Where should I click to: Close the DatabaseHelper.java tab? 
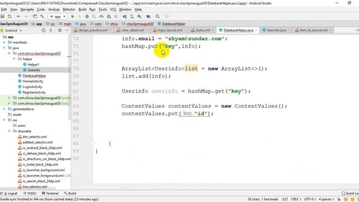point(256,30)
